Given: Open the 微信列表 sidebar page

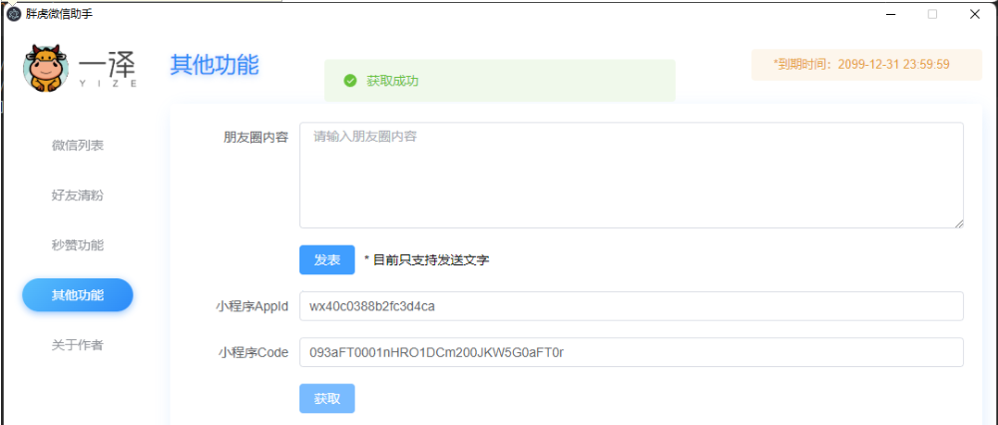Looking at the screenshot, I should pos(77,146).
